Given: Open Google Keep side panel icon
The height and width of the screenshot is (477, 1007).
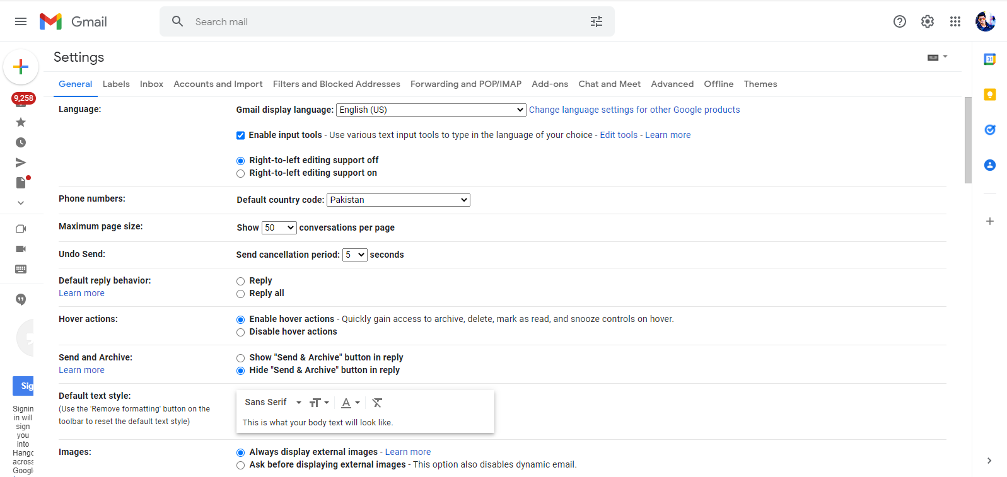Looking at the screenshot, I should (989, 95).
